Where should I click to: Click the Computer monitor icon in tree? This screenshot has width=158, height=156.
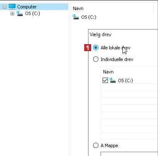pyautogui.click(x=12, y=7)
